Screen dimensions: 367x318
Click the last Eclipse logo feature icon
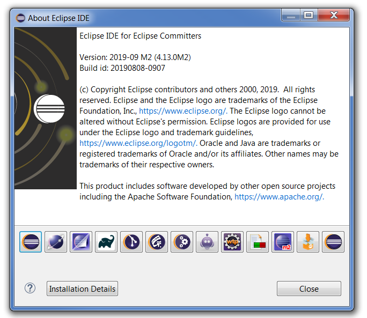pyautogui.click(x=333, y=242)
